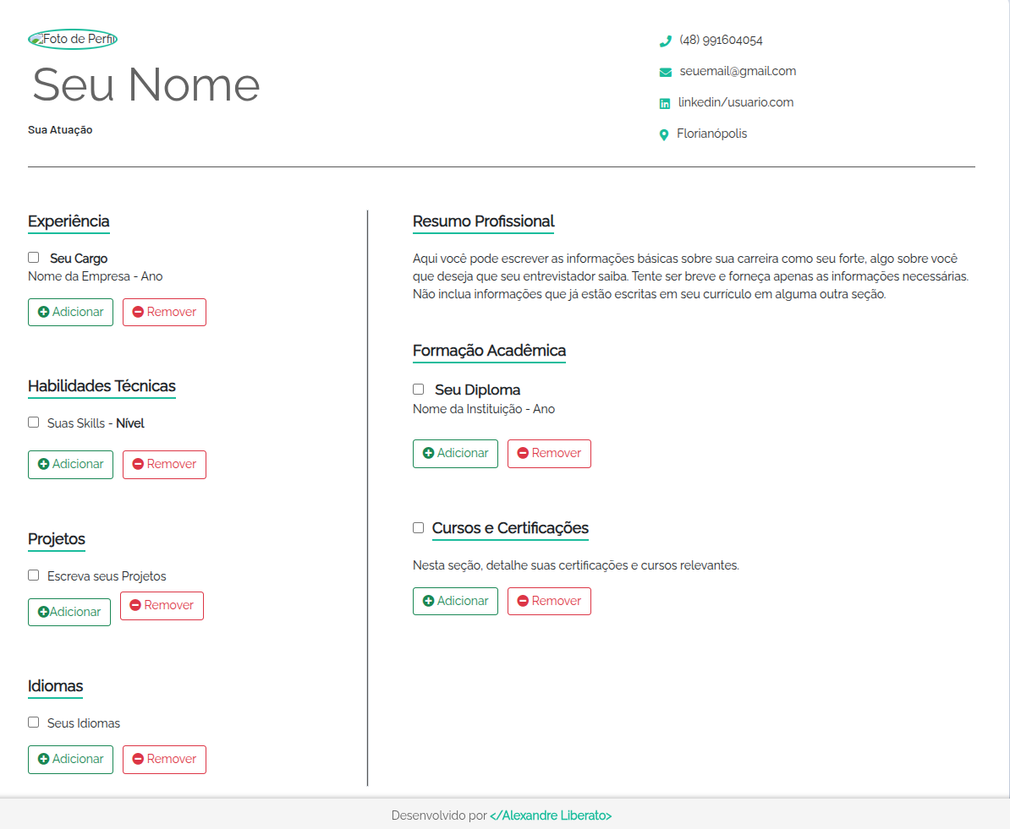Check the Seu Cargo checkbox

34,258
